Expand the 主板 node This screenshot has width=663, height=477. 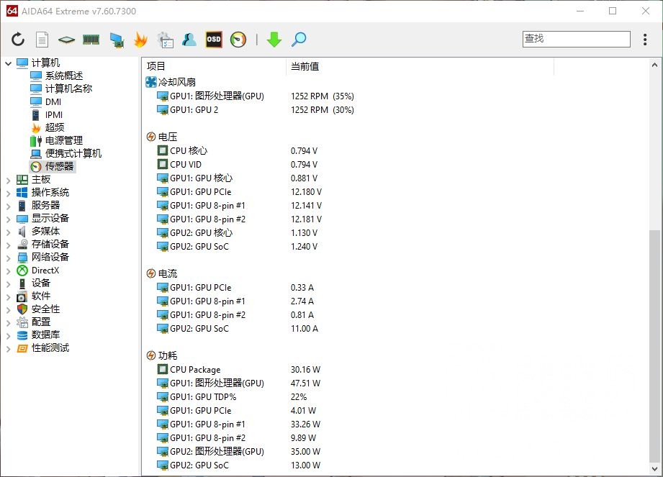click(7, 178)
